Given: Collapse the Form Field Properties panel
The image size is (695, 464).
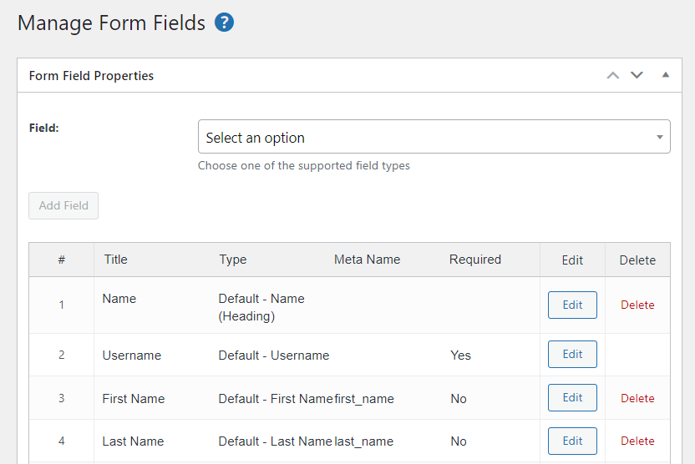Looking at the screenshot, I should coord(665,75).
